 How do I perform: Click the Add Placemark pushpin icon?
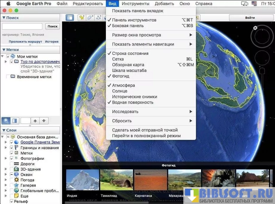[x=81, y=18]
